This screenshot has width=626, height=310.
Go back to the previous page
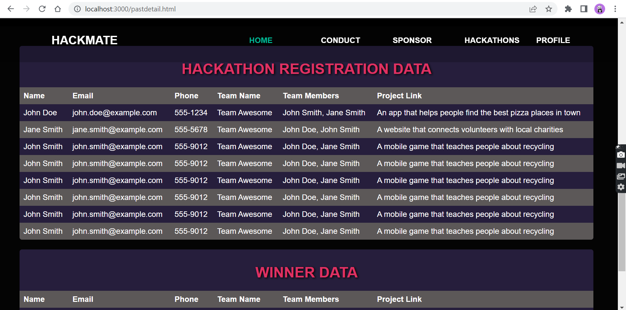coord(11,9)
